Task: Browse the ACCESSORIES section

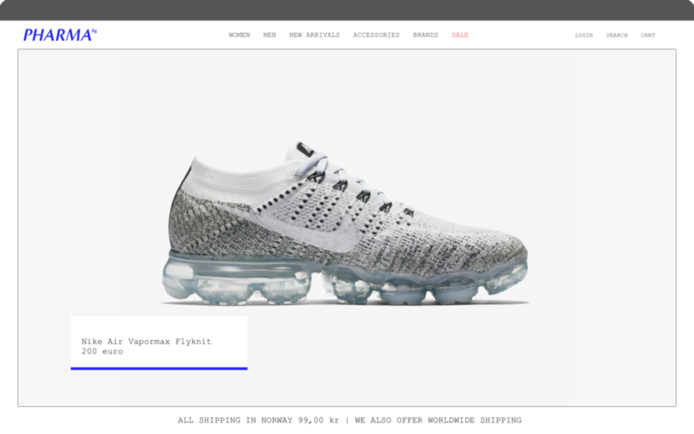Action: [376, 35]
